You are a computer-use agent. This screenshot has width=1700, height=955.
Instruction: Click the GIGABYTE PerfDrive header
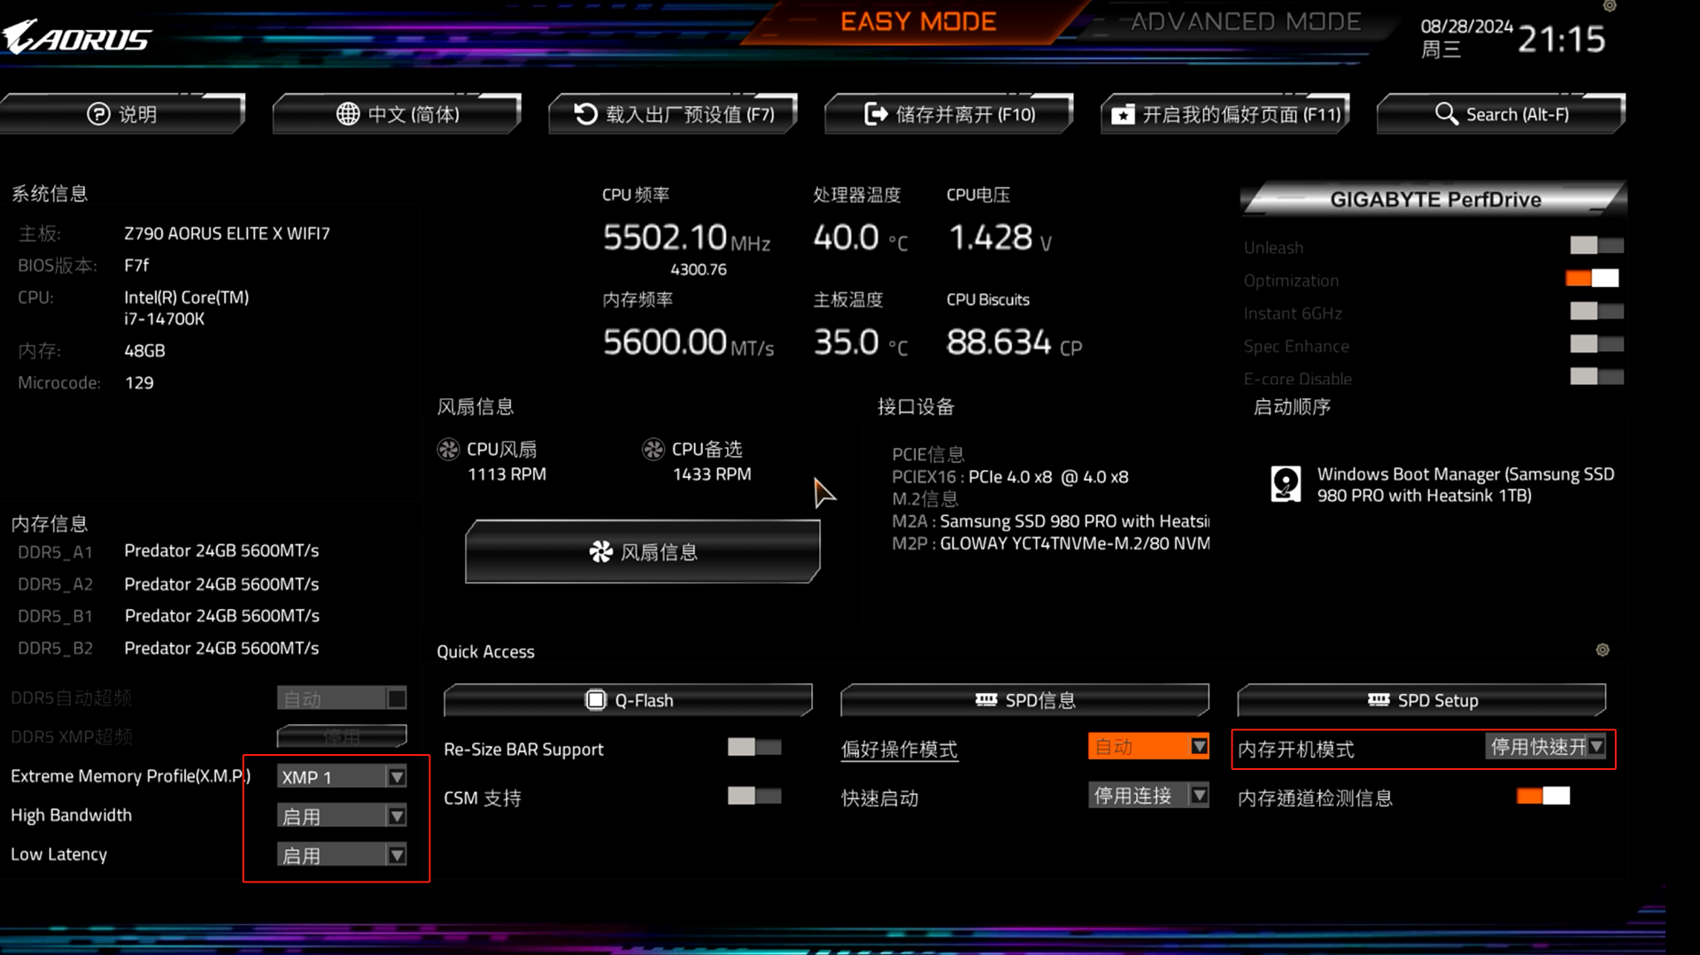1434,199
